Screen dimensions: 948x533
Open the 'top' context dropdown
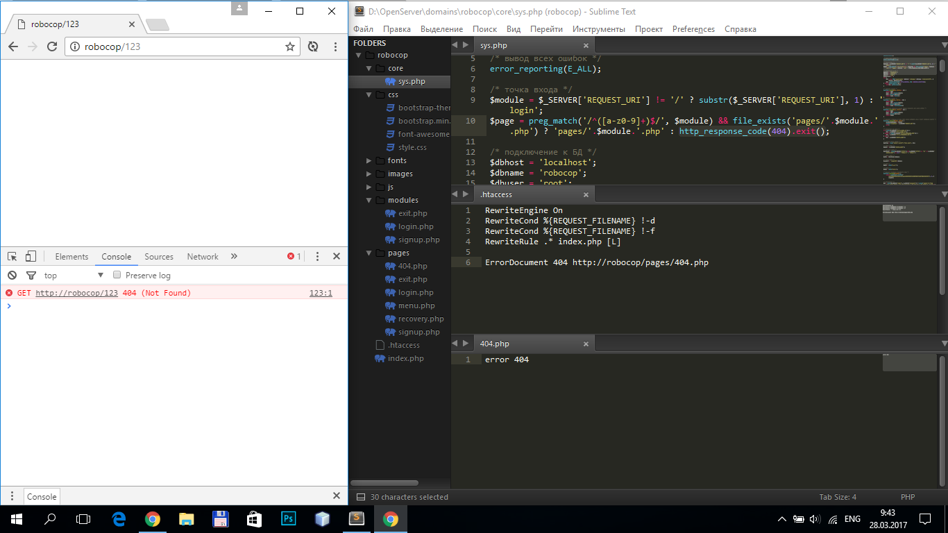tap(73, 276)
